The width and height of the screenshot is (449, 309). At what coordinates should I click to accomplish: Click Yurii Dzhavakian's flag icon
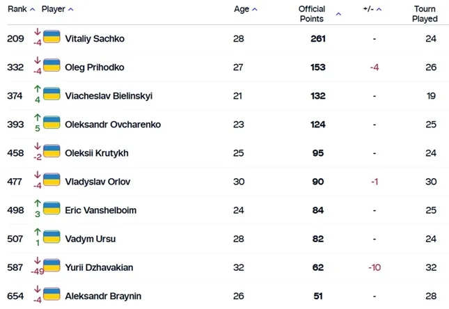[52, 265]
